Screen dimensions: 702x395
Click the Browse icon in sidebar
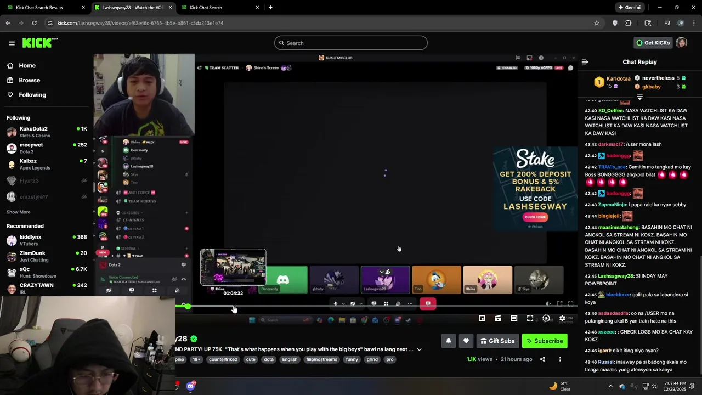click(x=10, y=80)
